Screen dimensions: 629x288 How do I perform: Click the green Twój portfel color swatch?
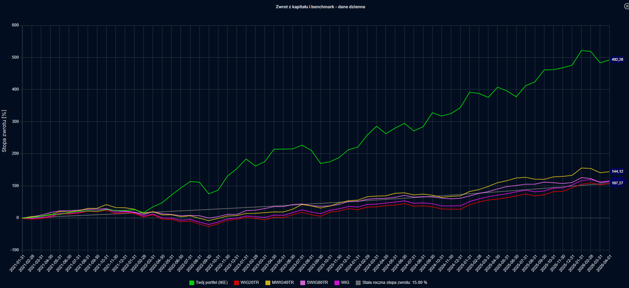click(x=192, y=282)
